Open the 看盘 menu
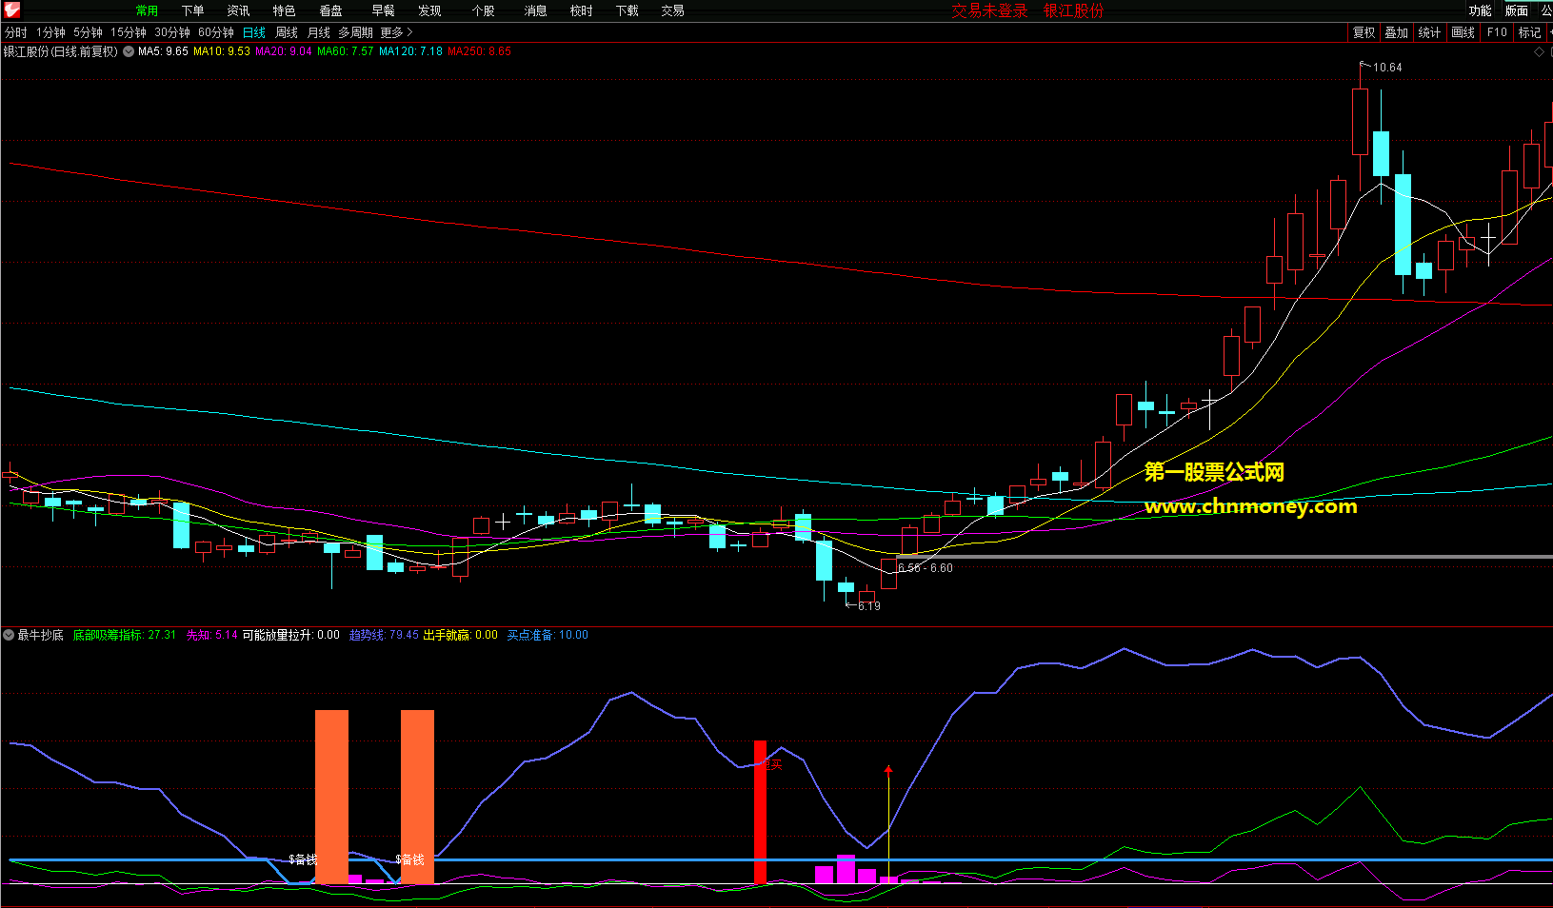Viewport: 1553px width, 908px height. [330, 10]
